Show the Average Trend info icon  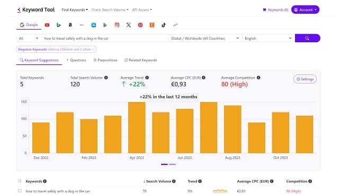pyautogui.click(x=147, y=78)
